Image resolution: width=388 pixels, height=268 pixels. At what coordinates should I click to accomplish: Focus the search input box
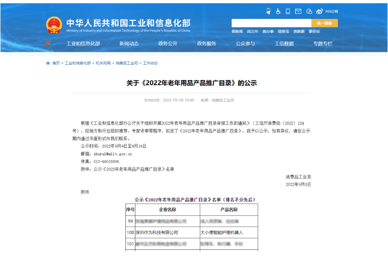(x=271, y=23)
